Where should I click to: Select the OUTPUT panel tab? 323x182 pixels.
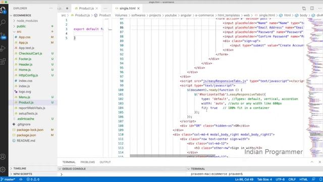(x=105, y=162)
